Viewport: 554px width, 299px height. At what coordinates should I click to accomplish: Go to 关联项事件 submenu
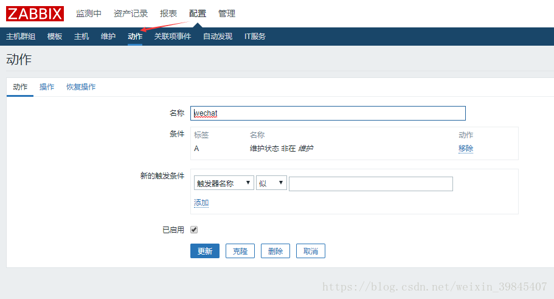[173, 37]
